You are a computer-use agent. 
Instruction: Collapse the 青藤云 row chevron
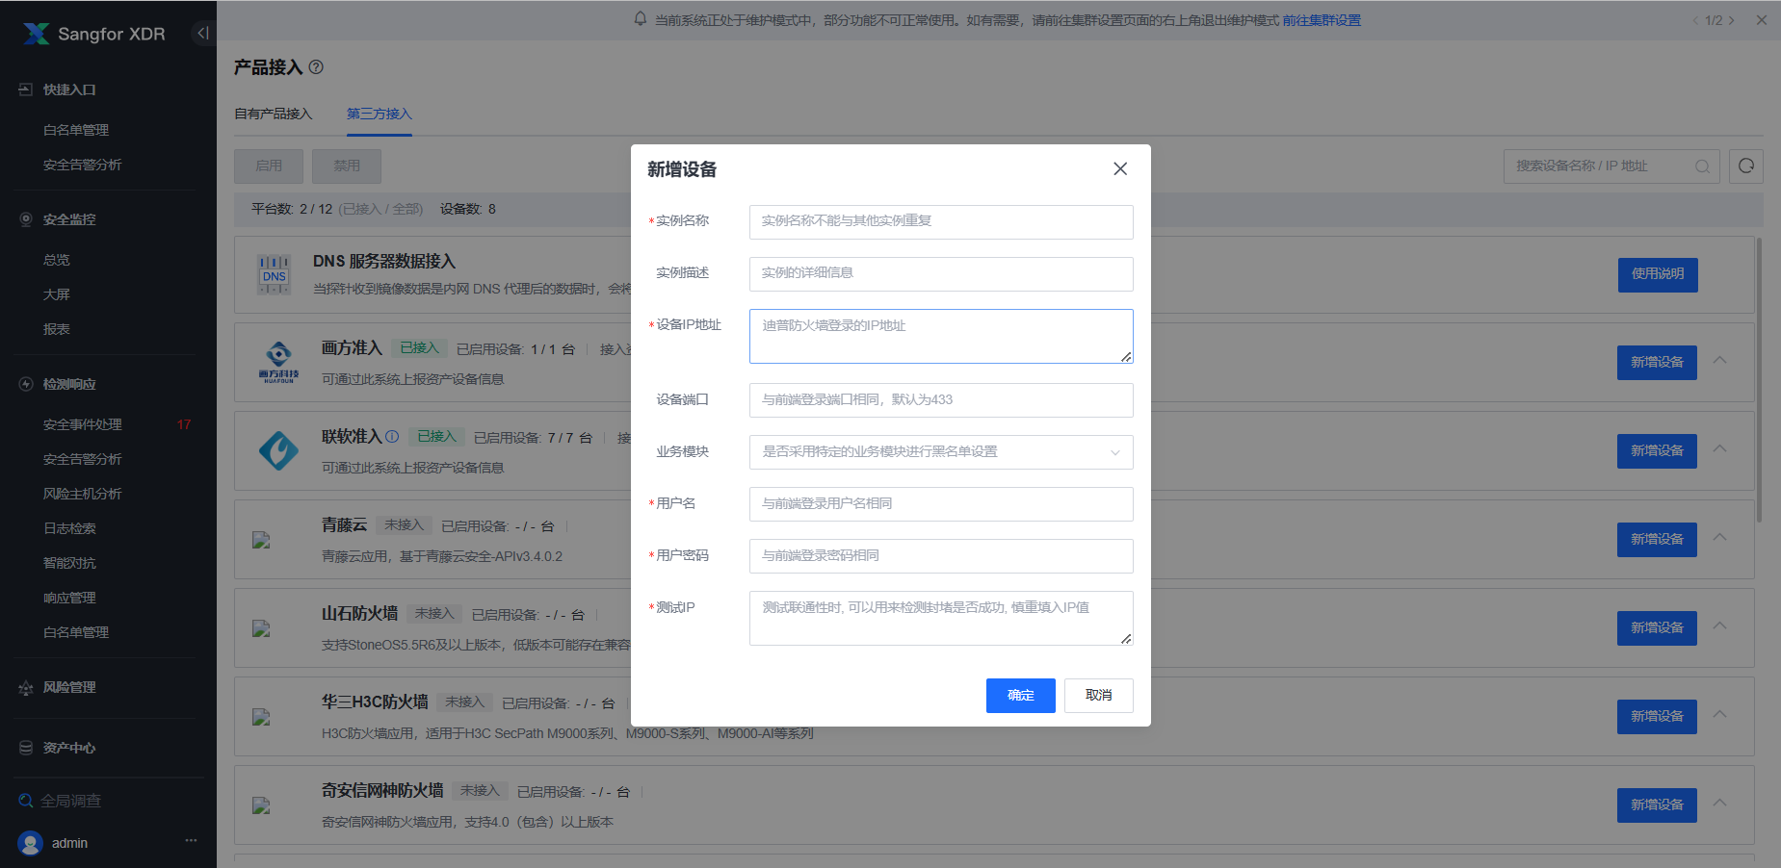click(x=1720, y=537)
